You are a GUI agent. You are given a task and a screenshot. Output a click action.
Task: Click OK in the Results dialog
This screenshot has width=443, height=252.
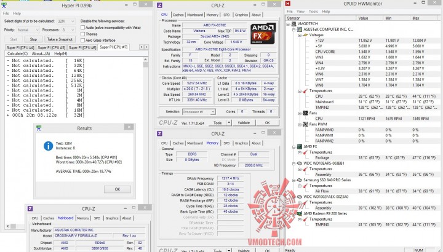pyautogui.click(x=118, y=189)
